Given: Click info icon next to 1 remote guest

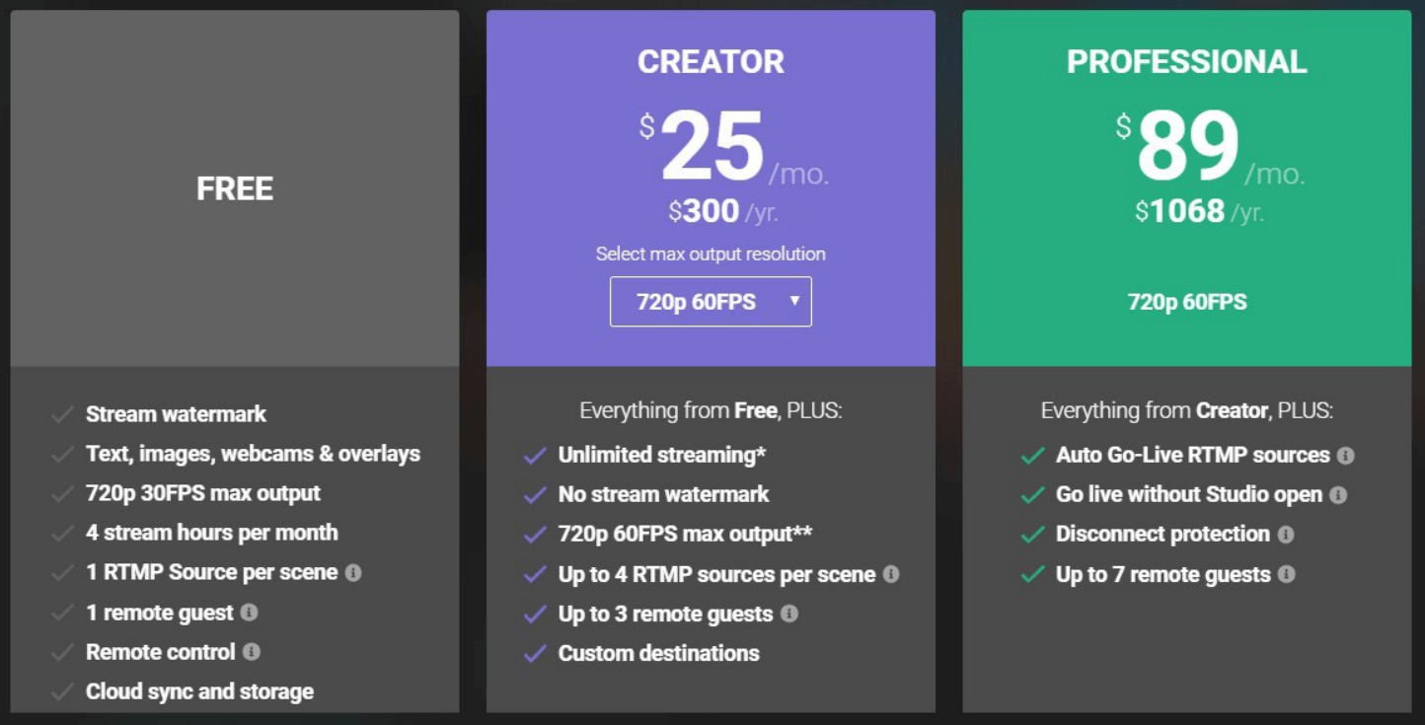Looking at the screenshot, I should pyautogui.click(x=250, y=613).
